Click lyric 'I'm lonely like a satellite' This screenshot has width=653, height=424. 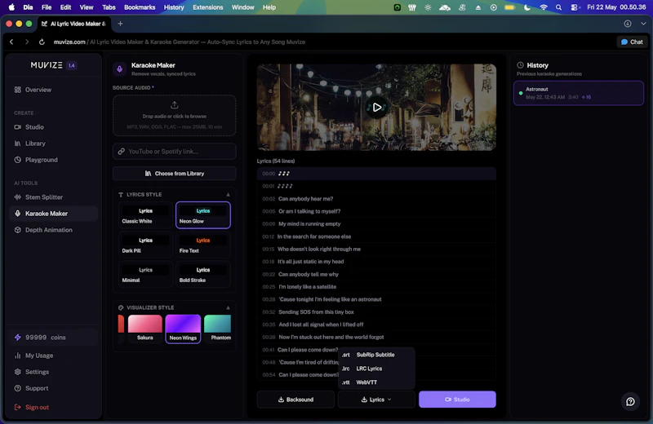[x=376, y=287]
